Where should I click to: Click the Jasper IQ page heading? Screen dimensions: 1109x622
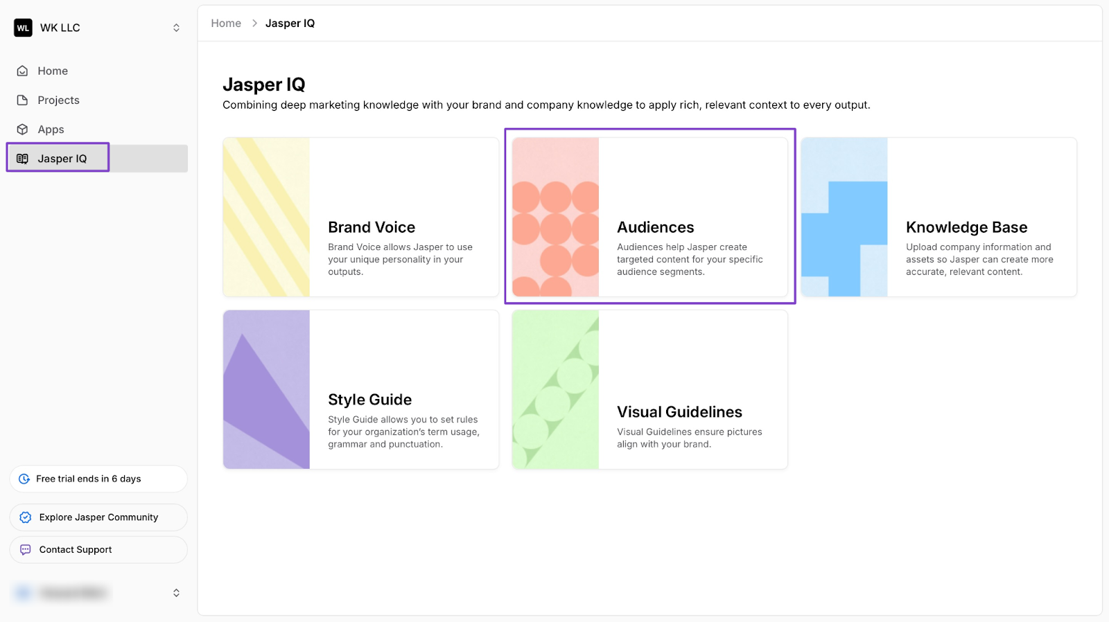pos(263,85)
